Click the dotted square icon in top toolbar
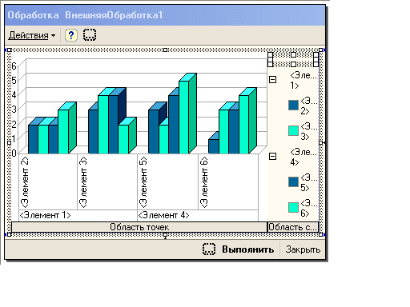 click(x=90, y=35)
